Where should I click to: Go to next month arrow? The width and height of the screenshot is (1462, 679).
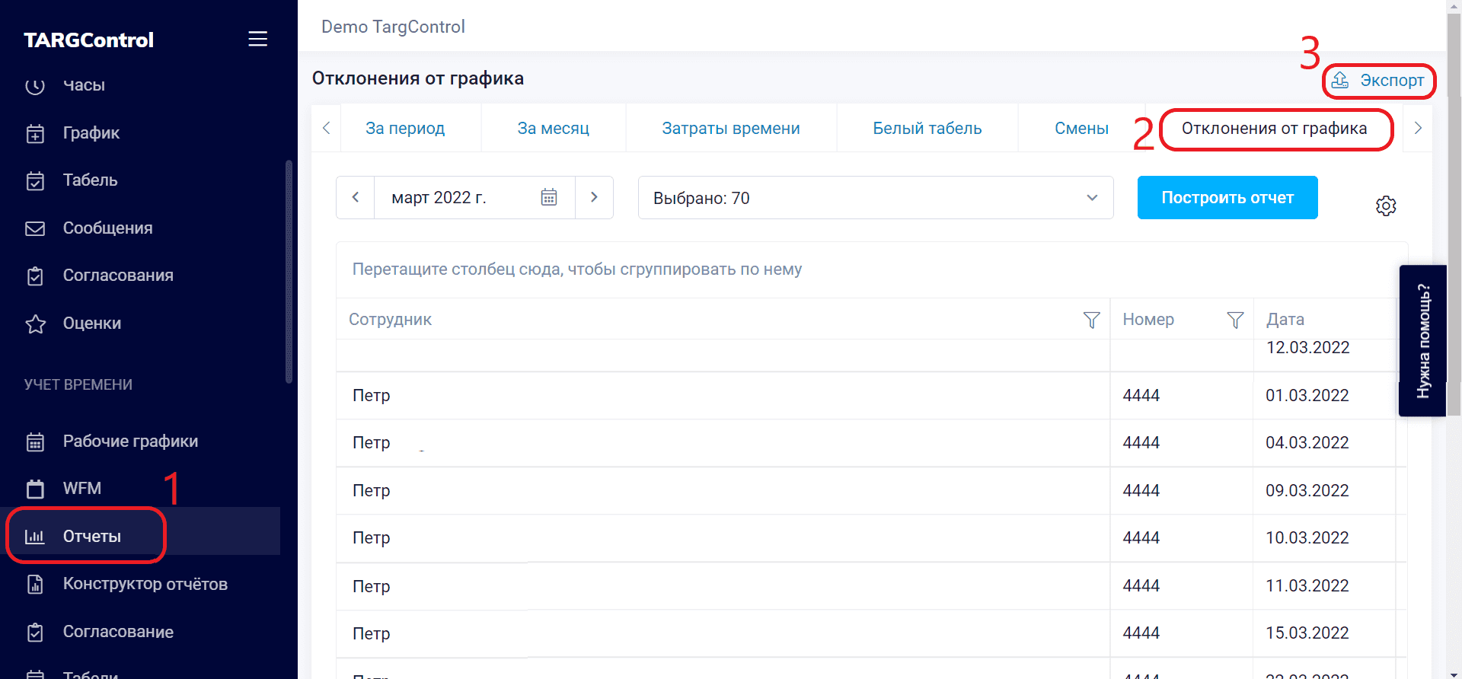[x=594, y=198]
